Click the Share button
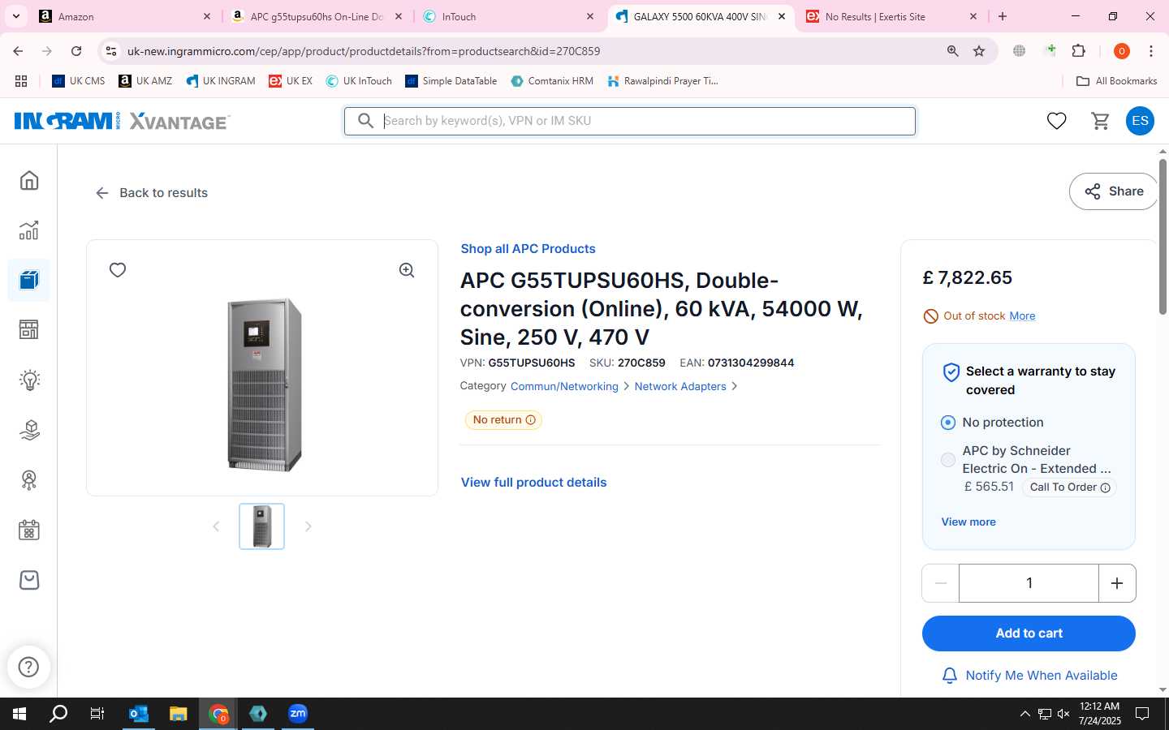The image size is (1169, 730). [1114, 191]
